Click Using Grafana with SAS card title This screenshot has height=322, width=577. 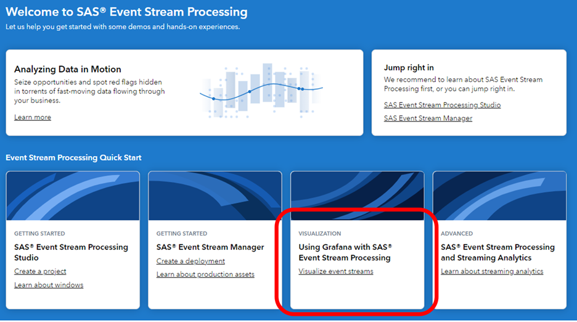click(345, 252)
